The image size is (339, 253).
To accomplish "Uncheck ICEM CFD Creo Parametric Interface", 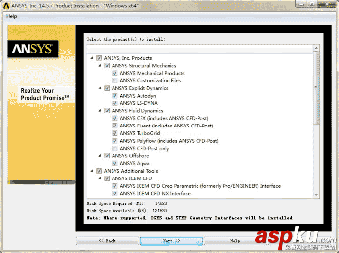I will coord(115,186).
